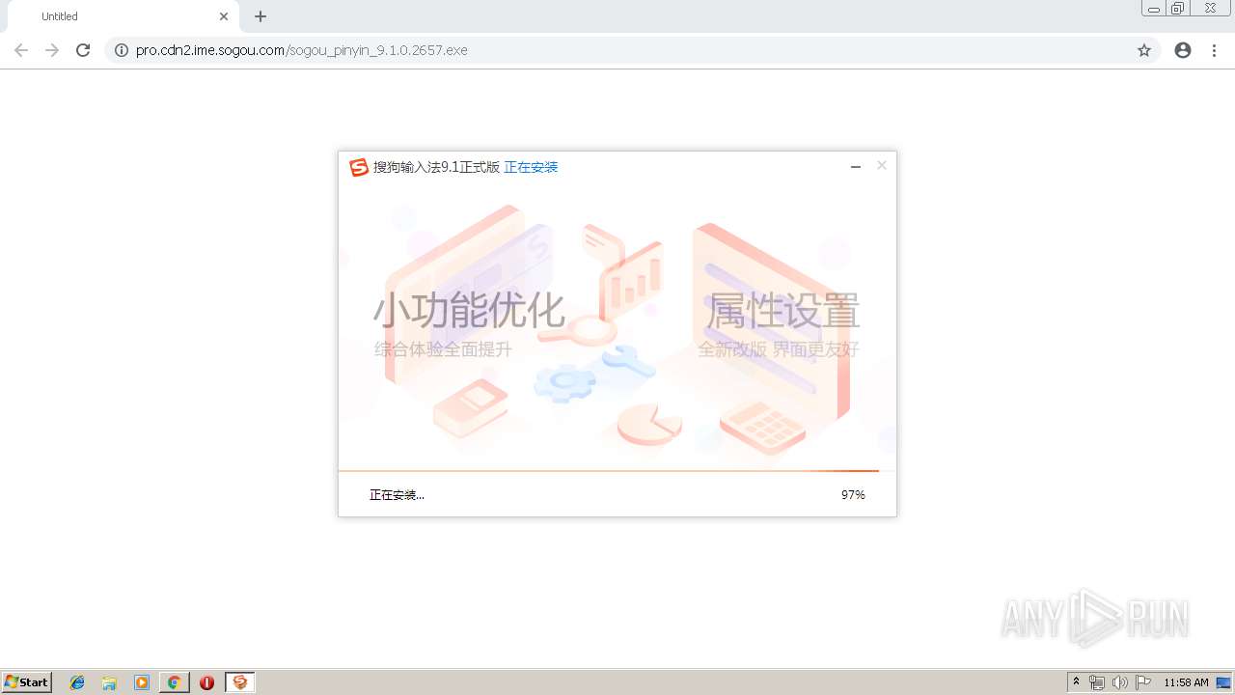Close the Sogou installer window
Screen dimensions: 1235x695
881,166
